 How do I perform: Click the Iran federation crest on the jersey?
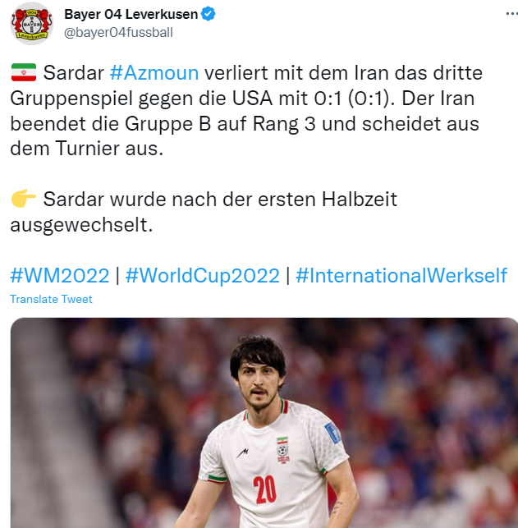point(282,450)
